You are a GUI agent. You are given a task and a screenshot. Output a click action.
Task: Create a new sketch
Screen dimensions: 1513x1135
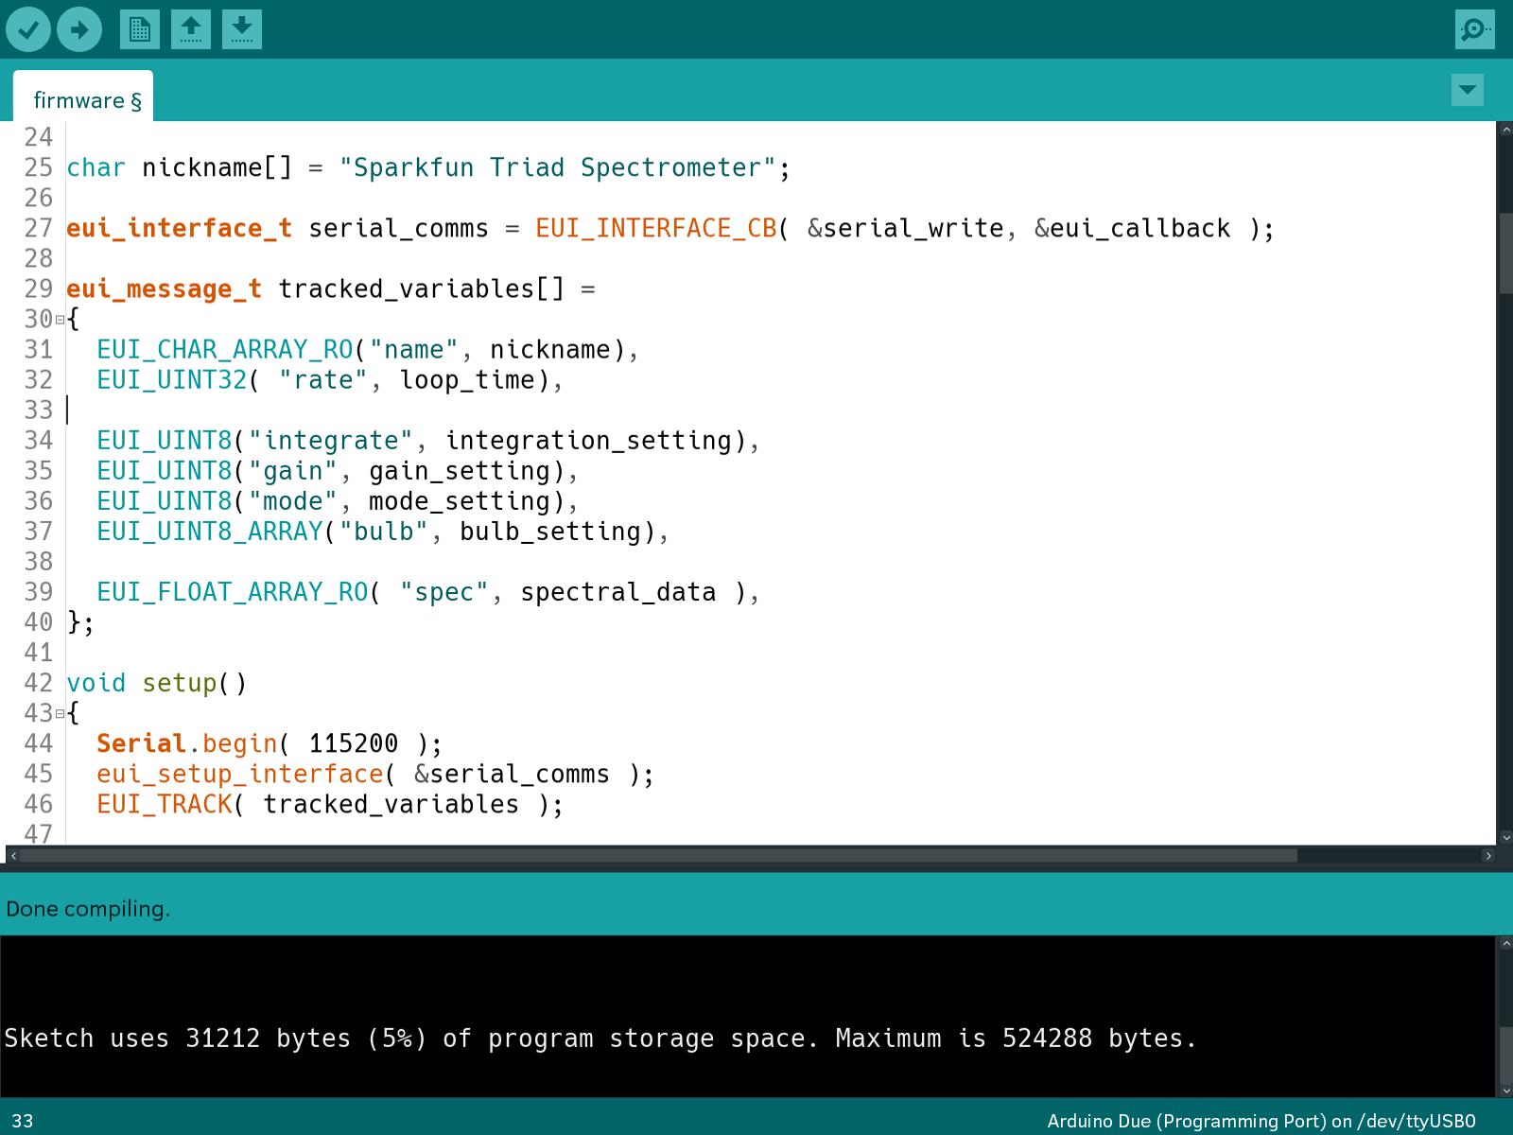(140, 29)
